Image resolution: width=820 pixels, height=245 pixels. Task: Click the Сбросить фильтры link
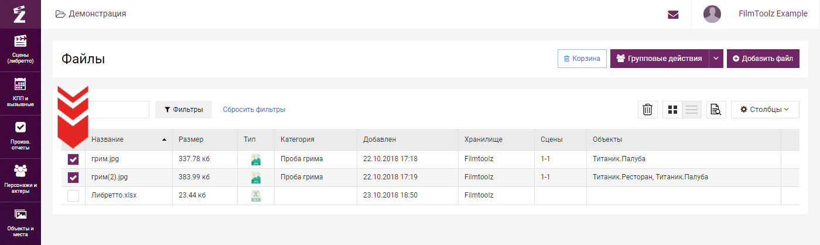click(254, 110)
